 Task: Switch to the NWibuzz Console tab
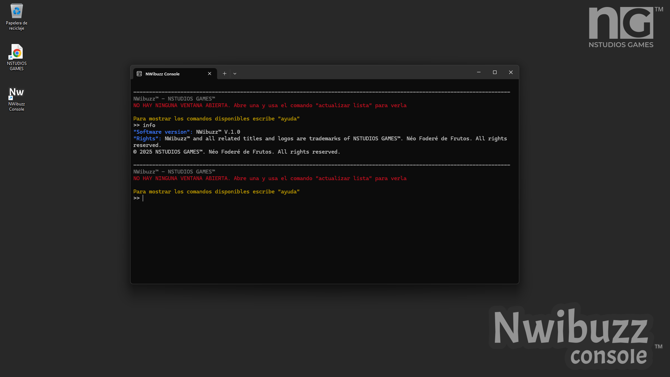[175, 74]
